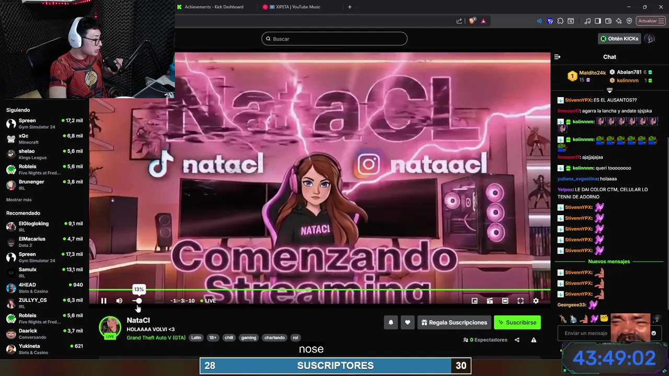Open browser extensions puzzle icon

point(560,21)
